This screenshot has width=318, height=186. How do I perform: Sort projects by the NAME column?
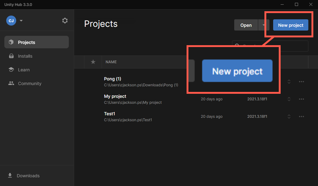(111, 62)
